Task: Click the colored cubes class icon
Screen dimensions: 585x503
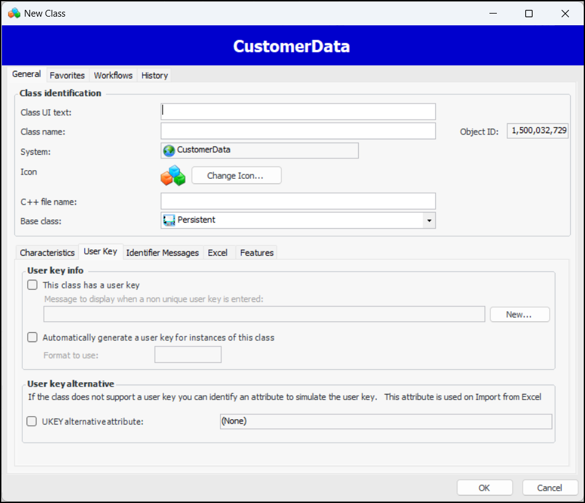Action: click(173, 176)
